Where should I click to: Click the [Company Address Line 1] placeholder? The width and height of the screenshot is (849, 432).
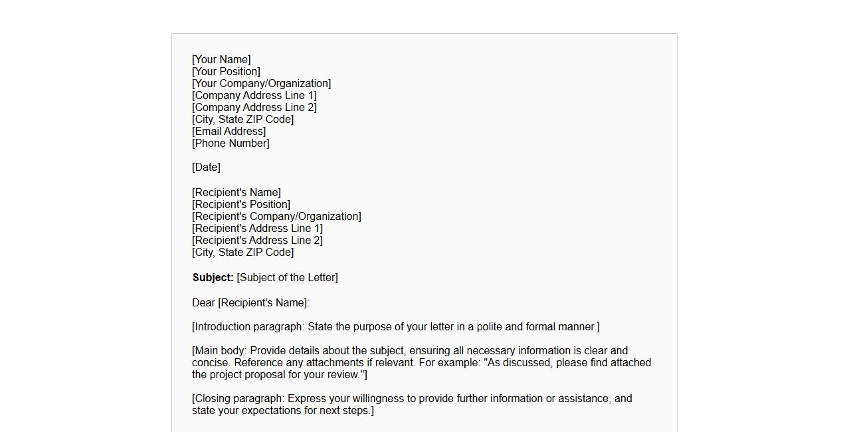(254, 96)
